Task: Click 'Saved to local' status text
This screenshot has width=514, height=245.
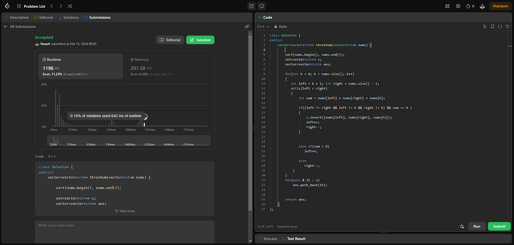Action: pyautogui.click(x=287, y=227)
